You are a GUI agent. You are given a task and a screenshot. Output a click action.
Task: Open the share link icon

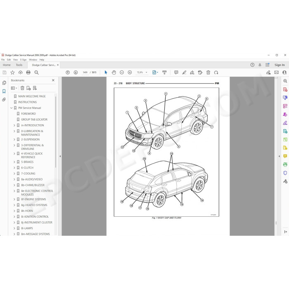[x=268, y=72]
